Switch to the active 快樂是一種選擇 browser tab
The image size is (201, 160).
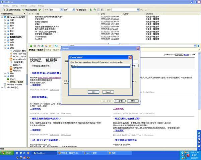click(x=36, y=50)
